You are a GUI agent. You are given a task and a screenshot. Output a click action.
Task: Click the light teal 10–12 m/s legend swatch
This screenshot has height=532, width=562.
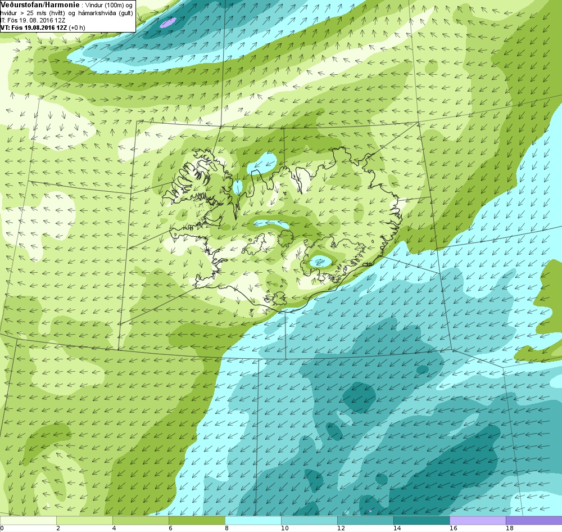coord(309,520)
